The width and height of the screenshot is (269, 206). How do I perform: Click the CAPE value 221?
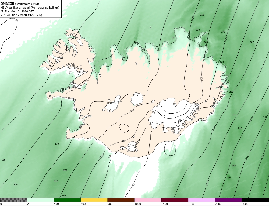pos(136,42)
